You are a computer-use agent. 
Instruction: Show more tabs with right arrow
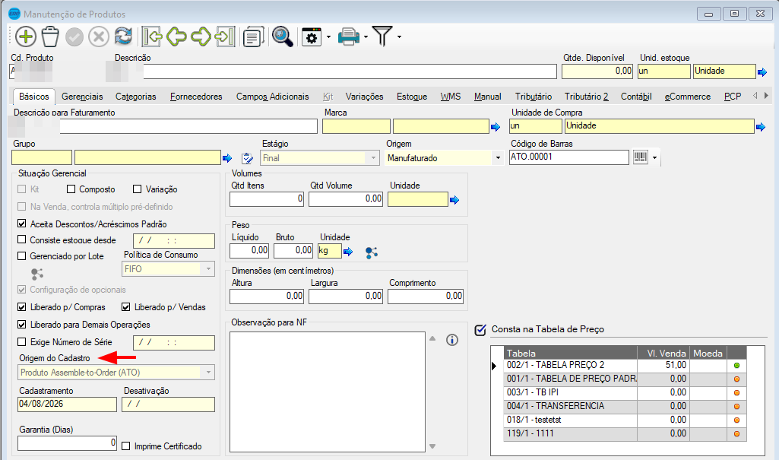(766, 95)
